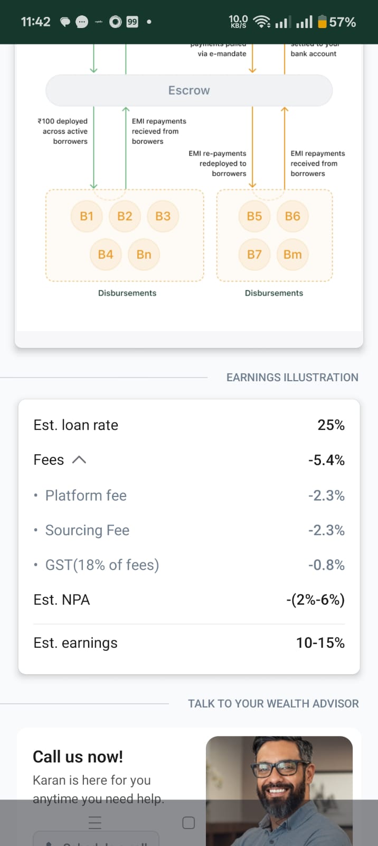Tap borrower node B4

point(106,254)
